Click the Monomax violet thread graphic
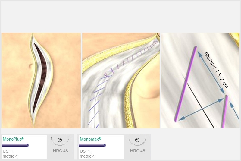 pos(92,145)
